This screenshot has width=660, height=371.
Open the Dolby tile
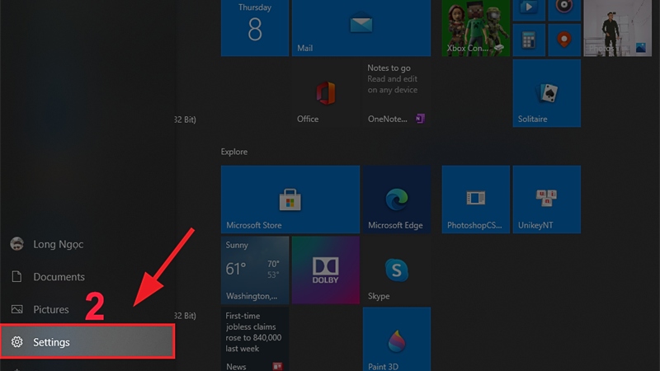coord(326,270)
